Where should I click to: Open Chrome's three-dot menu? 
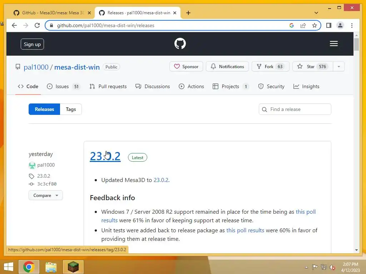point(352,25)
